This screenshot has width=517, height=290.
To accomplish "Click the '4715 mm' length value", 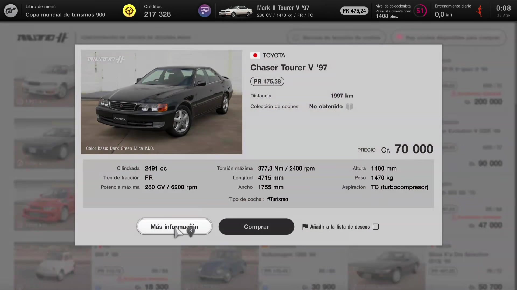I will (271, 178).
